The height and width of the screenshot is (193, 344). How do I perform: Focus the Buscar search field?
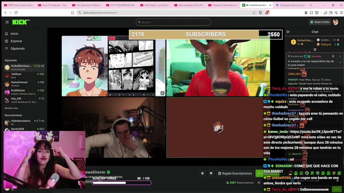point(173,22)
